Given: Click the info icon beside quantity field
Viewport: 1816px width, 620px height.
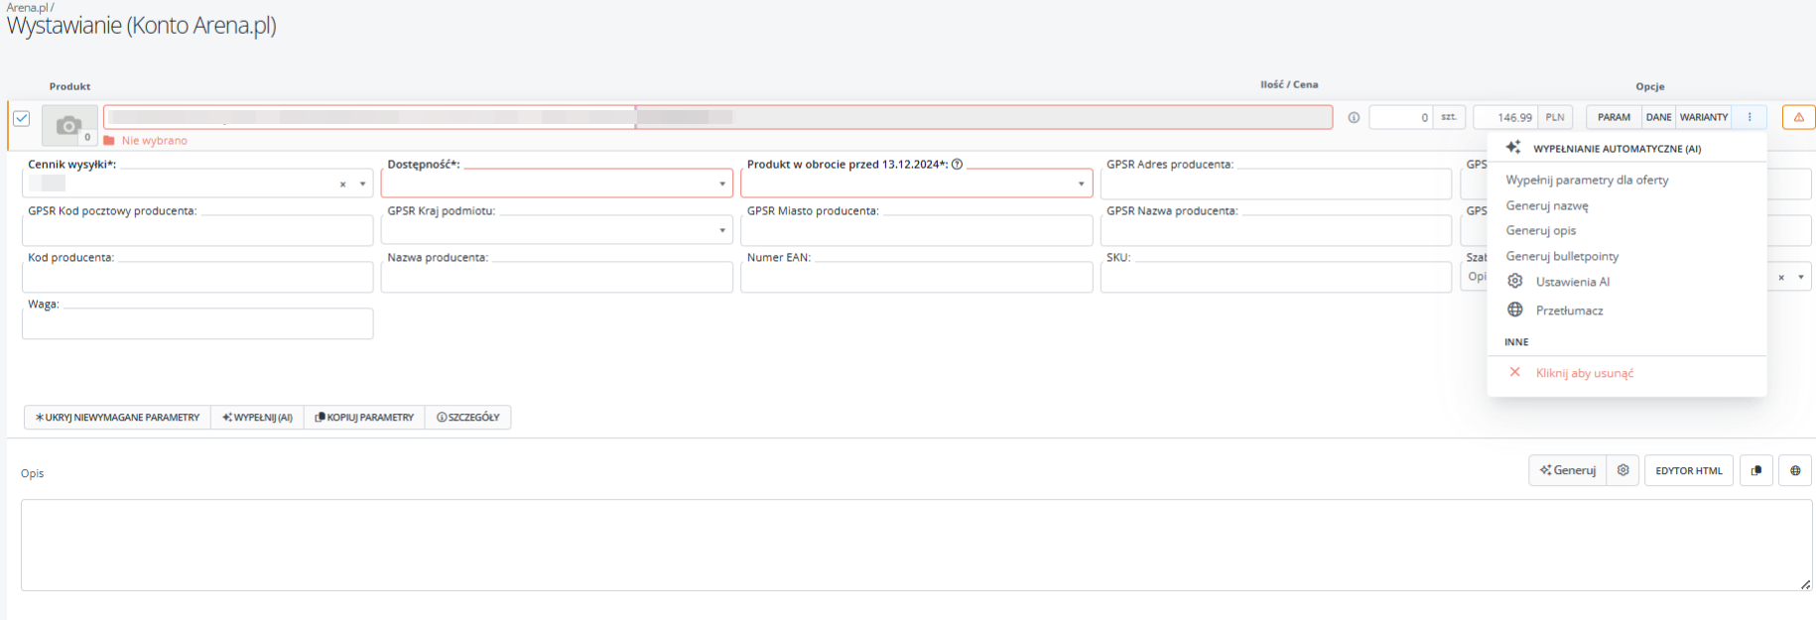Looking at the screenshot, I should click(1354, 118).
